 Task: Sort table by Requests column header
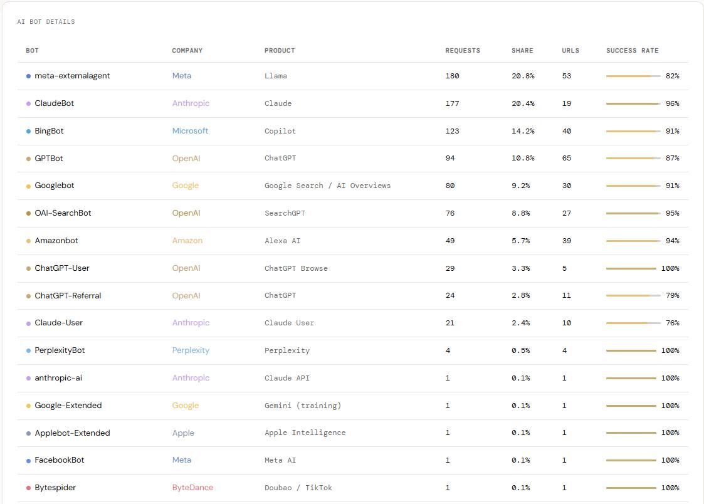tap(462, 51)
